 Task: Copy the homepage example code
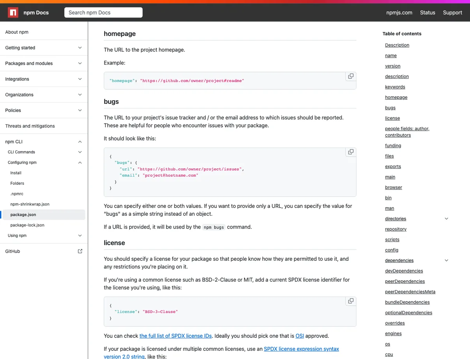click(351, 76)
